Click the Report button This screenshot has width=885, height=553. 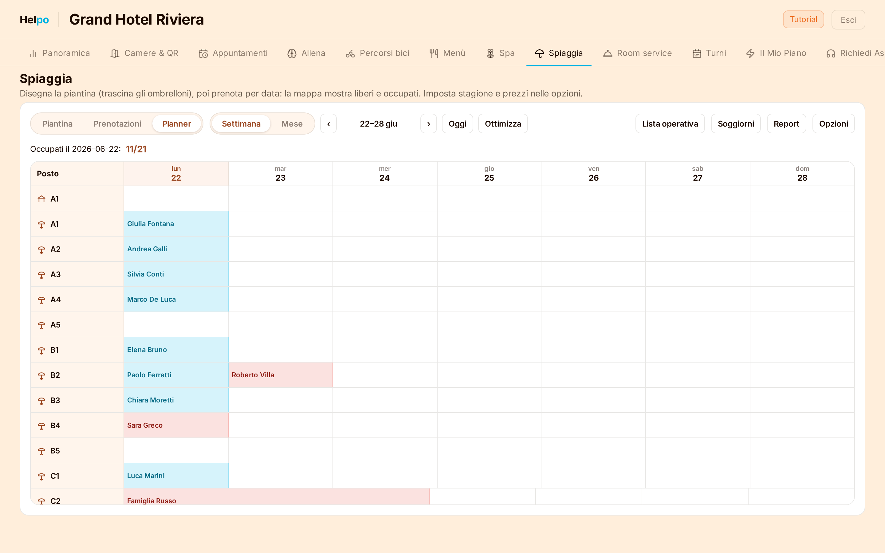[786, 124]
